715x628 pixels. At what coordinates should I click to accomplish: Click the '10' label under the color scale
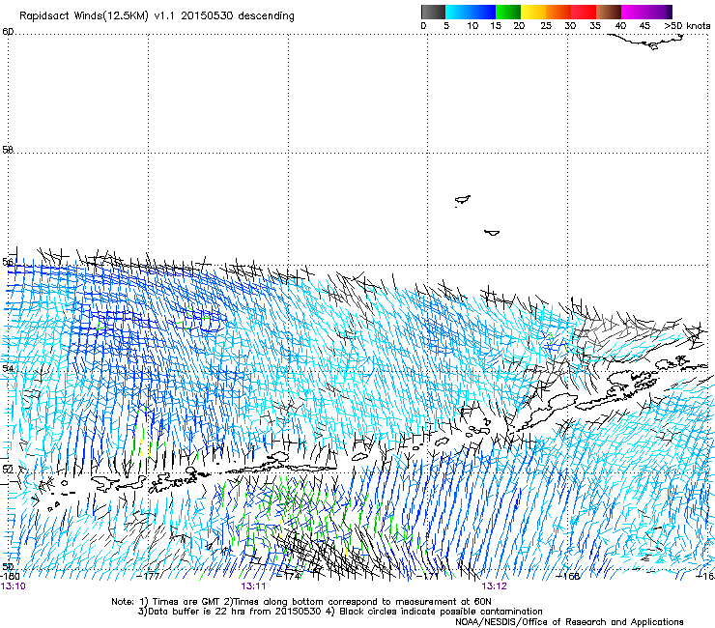pyautogui.click(x=472, y=26)
